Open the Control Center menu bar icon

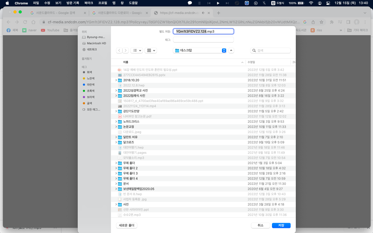(328, 3)
